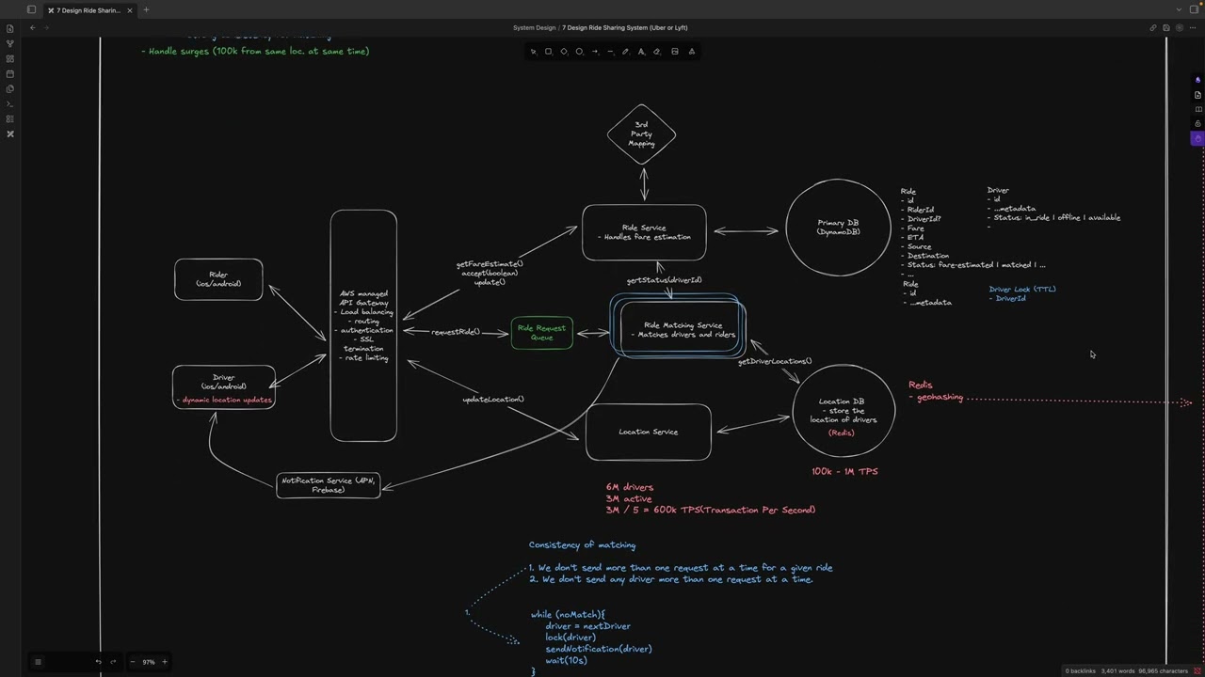Select the Primary DB circle
1205x677 pixels.
point(839,228)
